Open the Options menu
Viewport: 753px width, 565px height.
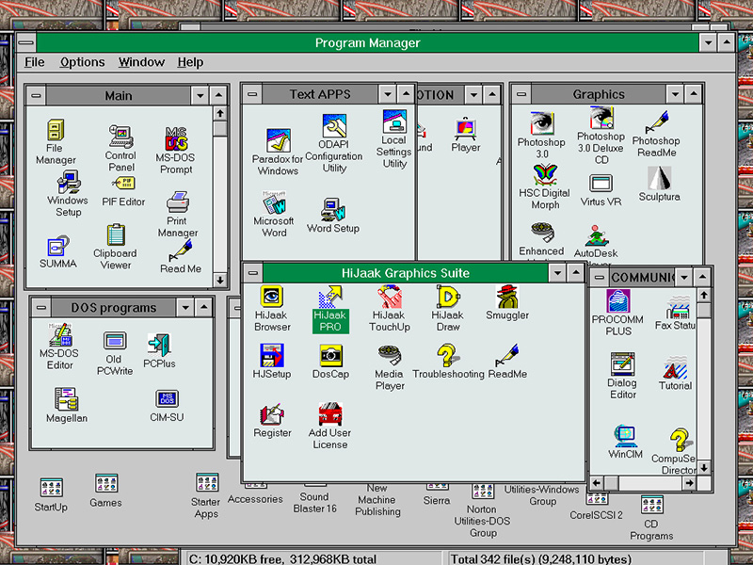[83, 62]
